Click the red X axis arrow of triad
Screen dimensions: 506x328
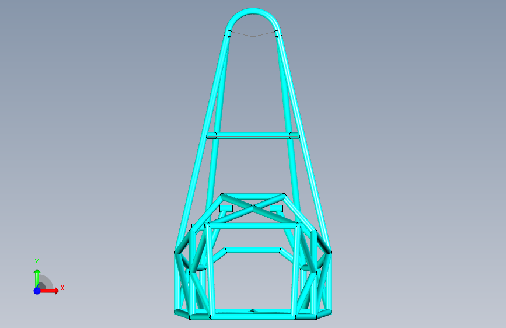[x=50, y=291]
